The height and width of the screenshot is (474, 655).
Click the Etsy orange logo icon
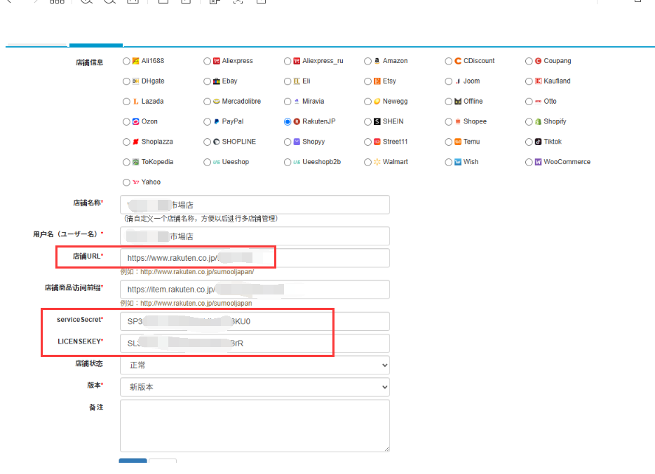click(x=377, y=81)
